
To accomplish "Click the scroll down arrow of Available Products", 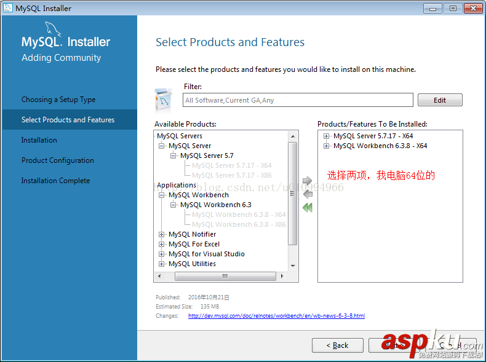I will pyautogui.click(x=293, y=266).
